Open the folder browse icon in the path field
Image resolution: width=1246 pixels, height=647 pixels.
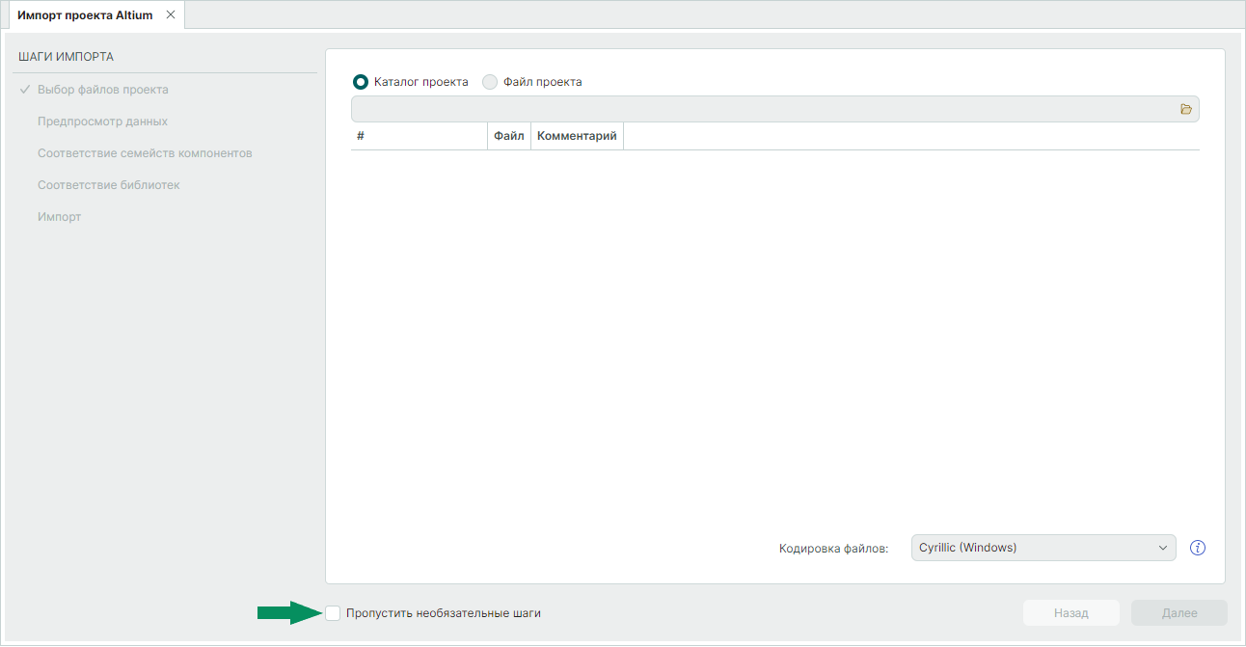(x=1186, y=109)
